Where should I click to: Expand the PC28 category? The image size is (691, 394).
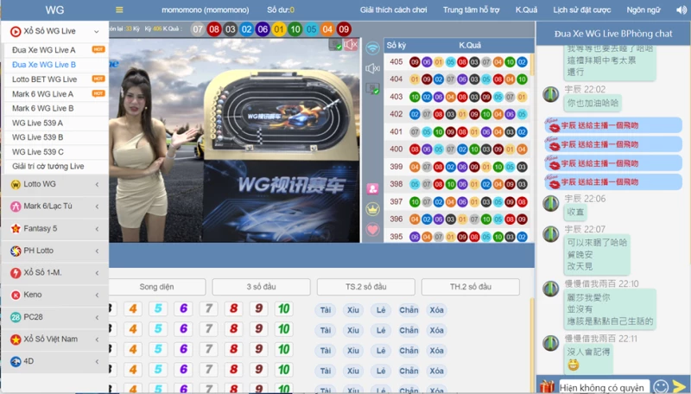[x=97, y=317]
